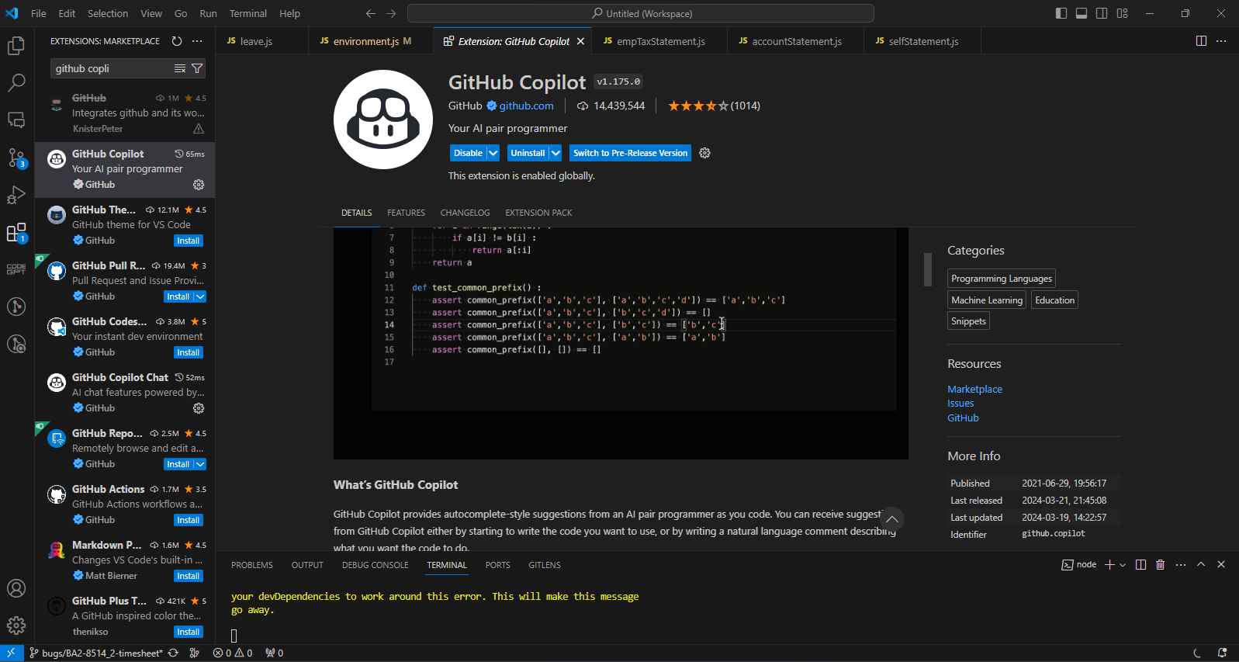Open the Marketplace resource link
Screen dimensions: 1239x662
click(974, 389)
